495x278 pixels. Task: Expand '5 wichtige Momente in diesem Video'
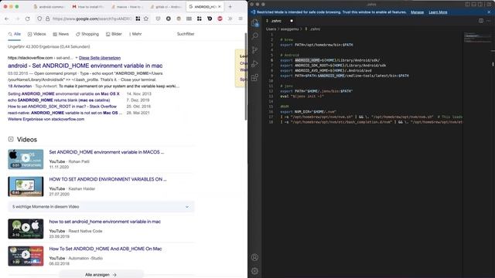point(101,207)
